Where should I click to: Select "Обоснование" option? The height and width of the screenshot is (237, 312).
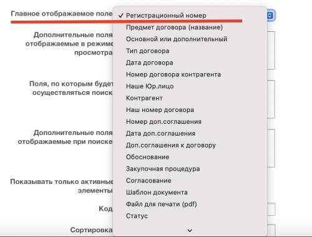tap(190, 157)
